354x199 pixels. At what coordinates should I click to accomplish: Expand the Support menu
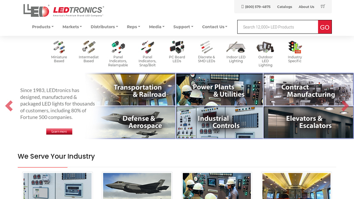point(183,27)
